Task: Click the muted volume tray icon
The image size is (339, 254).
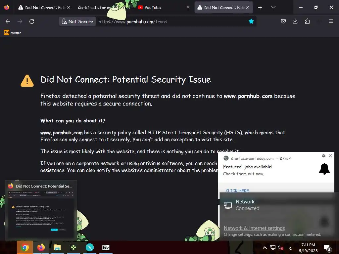Action: coord(280,248)
